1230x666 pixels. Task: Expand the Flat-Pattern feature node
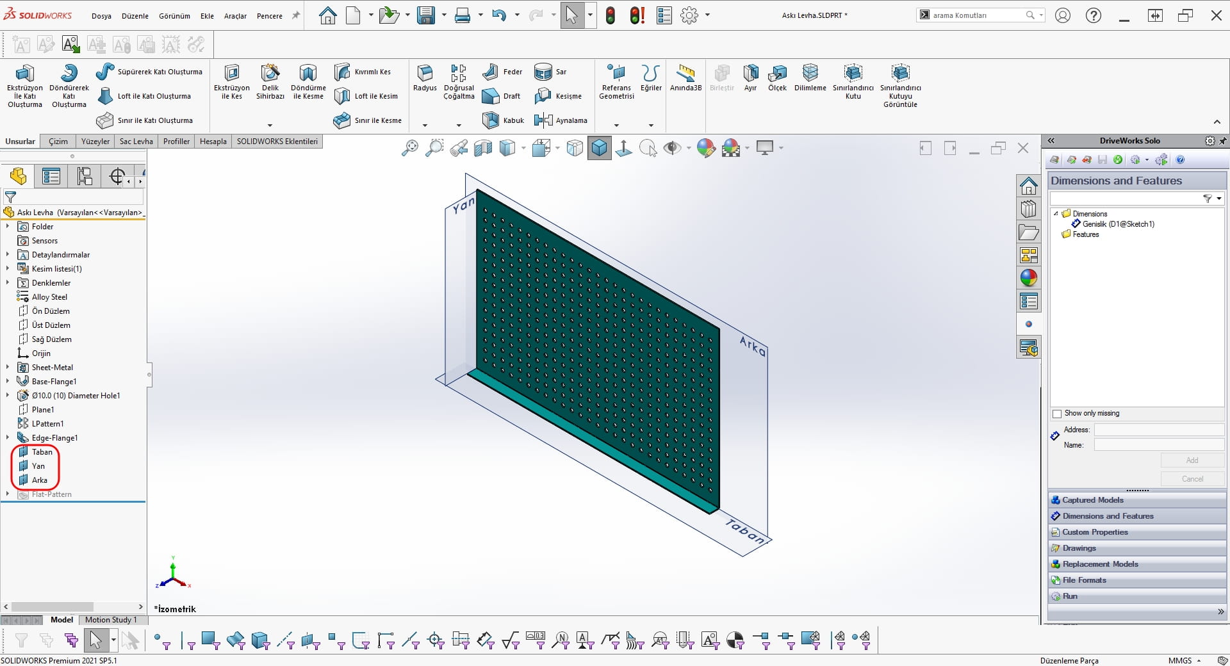[7, 494]
